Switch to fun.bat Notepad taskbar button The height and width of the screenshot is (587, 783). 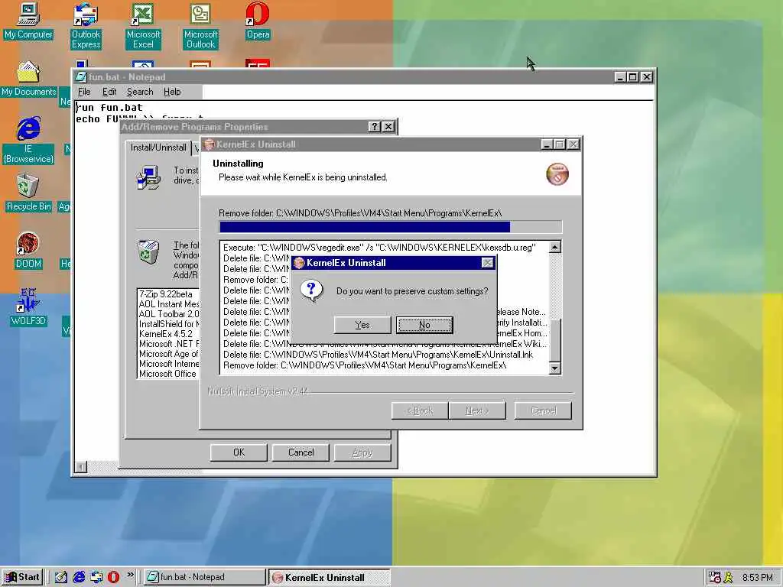pos(204,577)
